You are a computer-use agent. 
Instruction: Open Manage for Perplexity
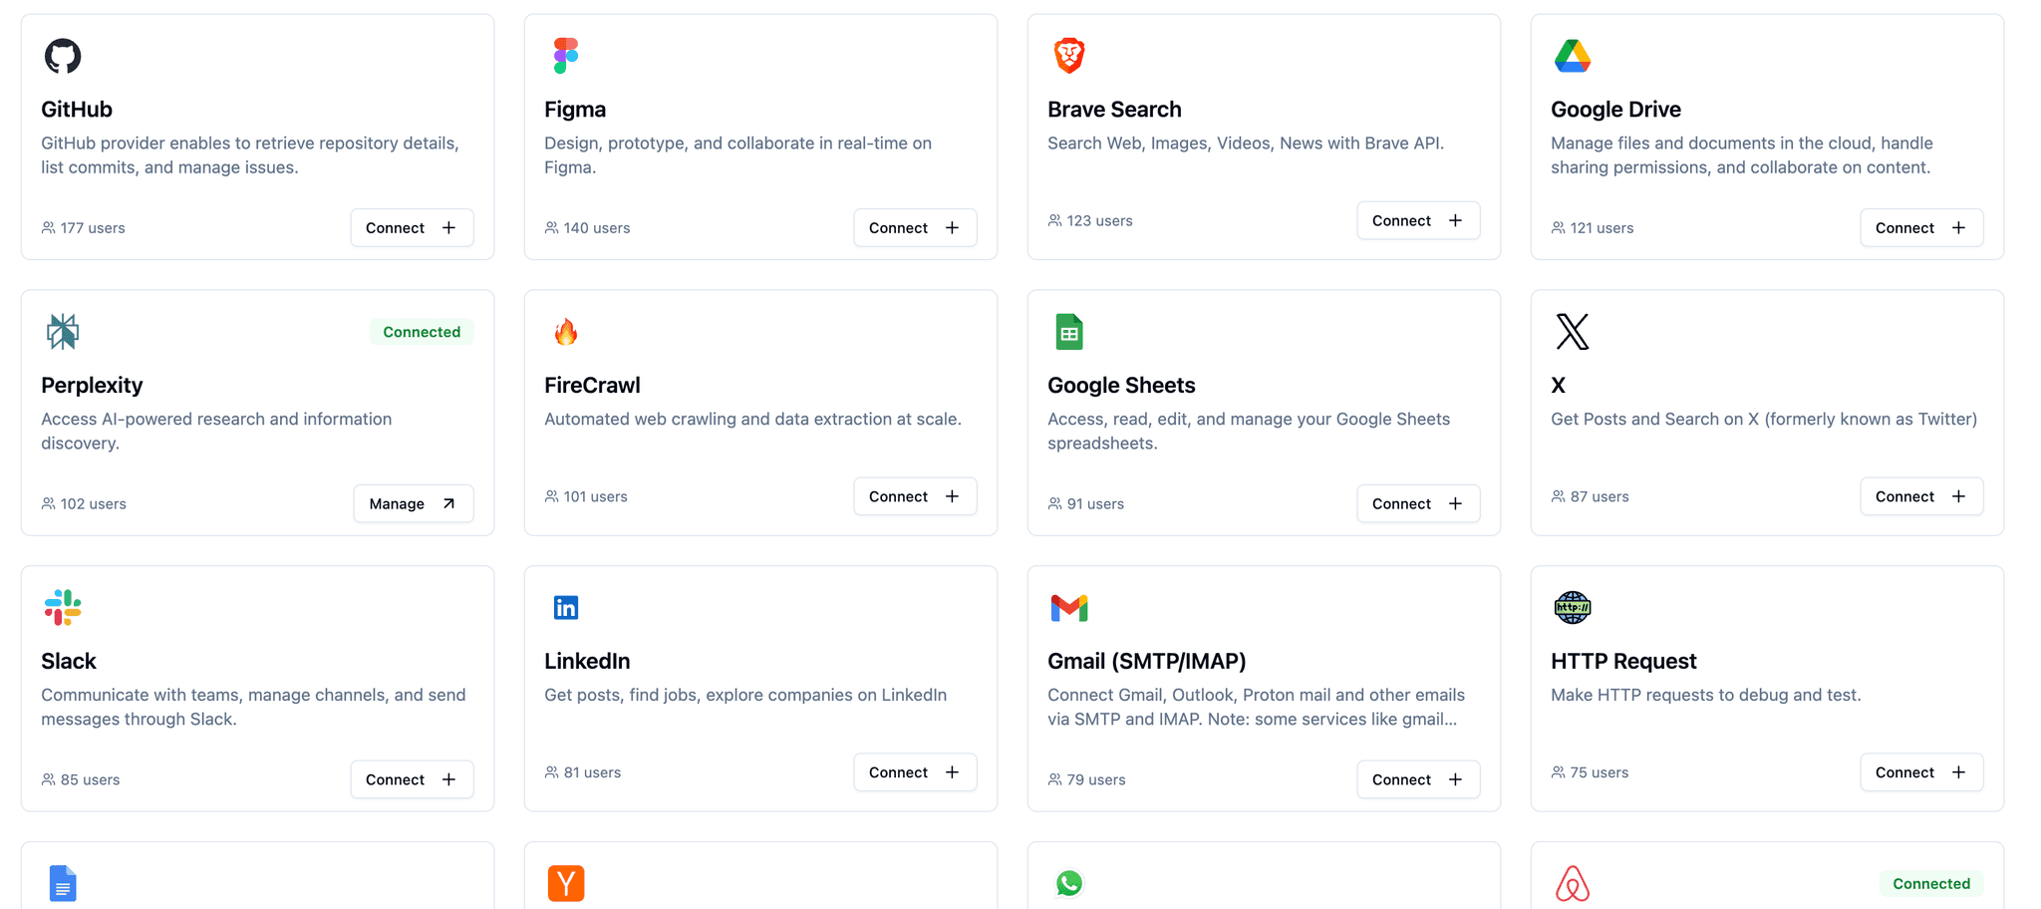pos(413,503)
